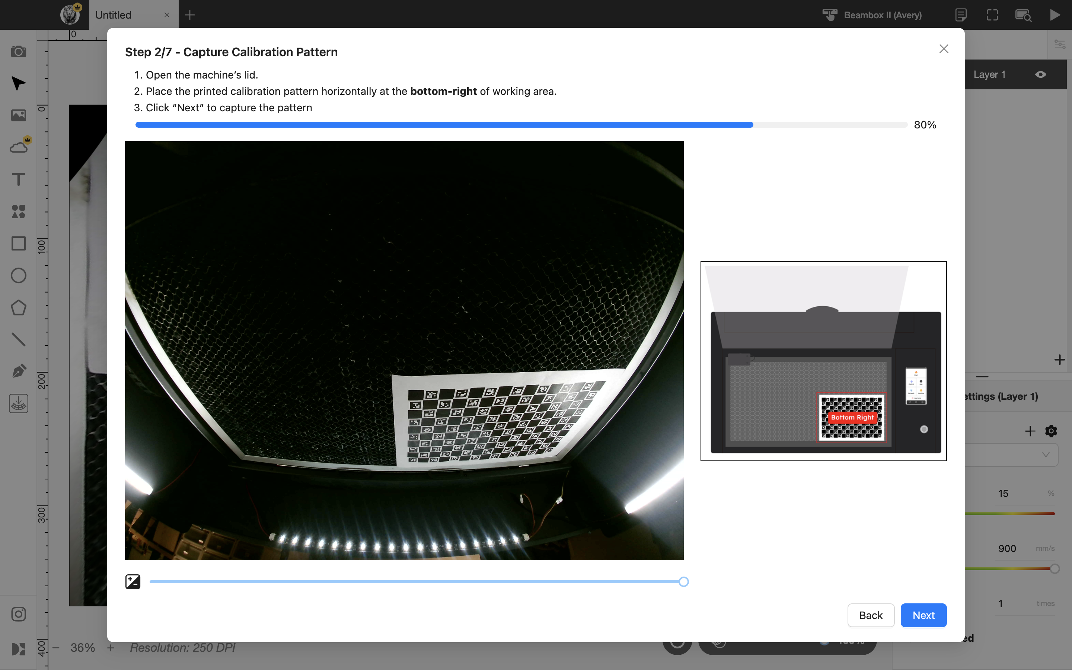This screenshot has height=670, width=1072.
Task: Click the "80%" progress percentage
Action: (925, 125)
